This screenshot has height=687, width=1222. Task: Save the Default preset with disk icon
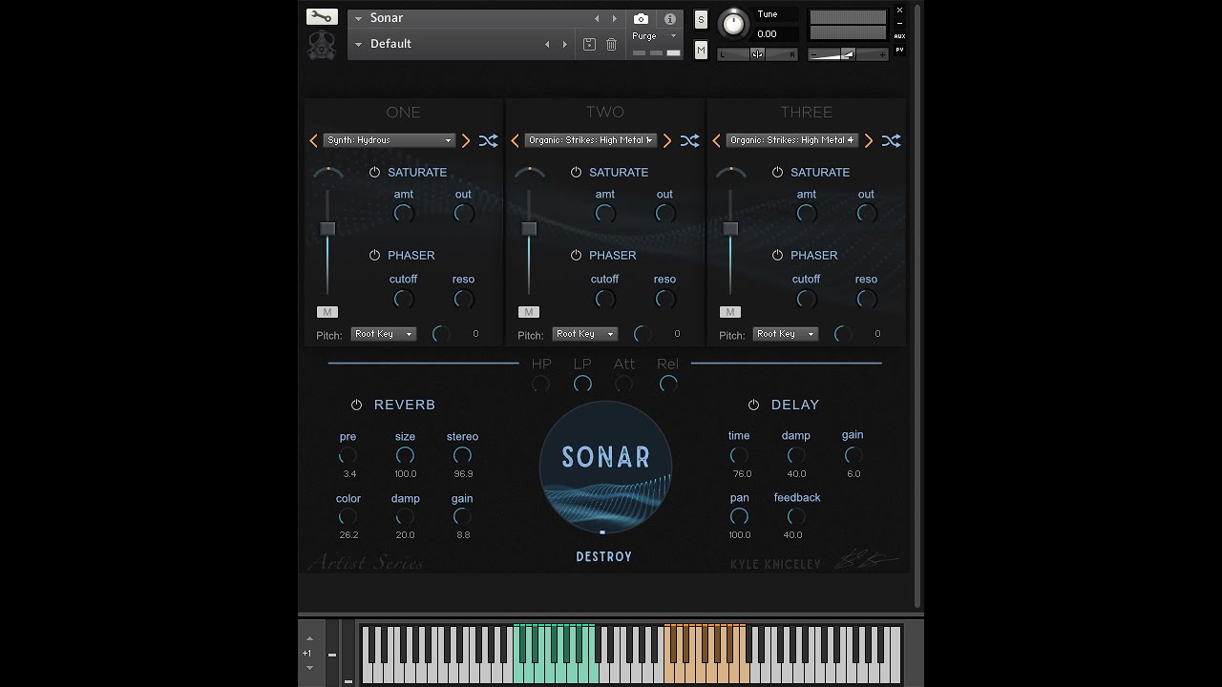point(589,44)
